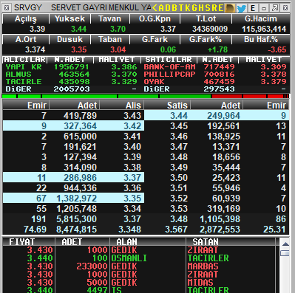Viewport: 295px width, 293px height.
Task: Click the A.Ort header
Action: [x=26, y=39]
